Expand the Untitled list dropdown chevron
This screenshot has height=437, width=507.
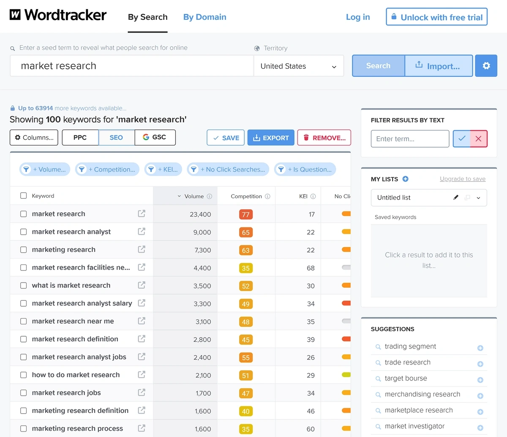[x=478, y=197]
